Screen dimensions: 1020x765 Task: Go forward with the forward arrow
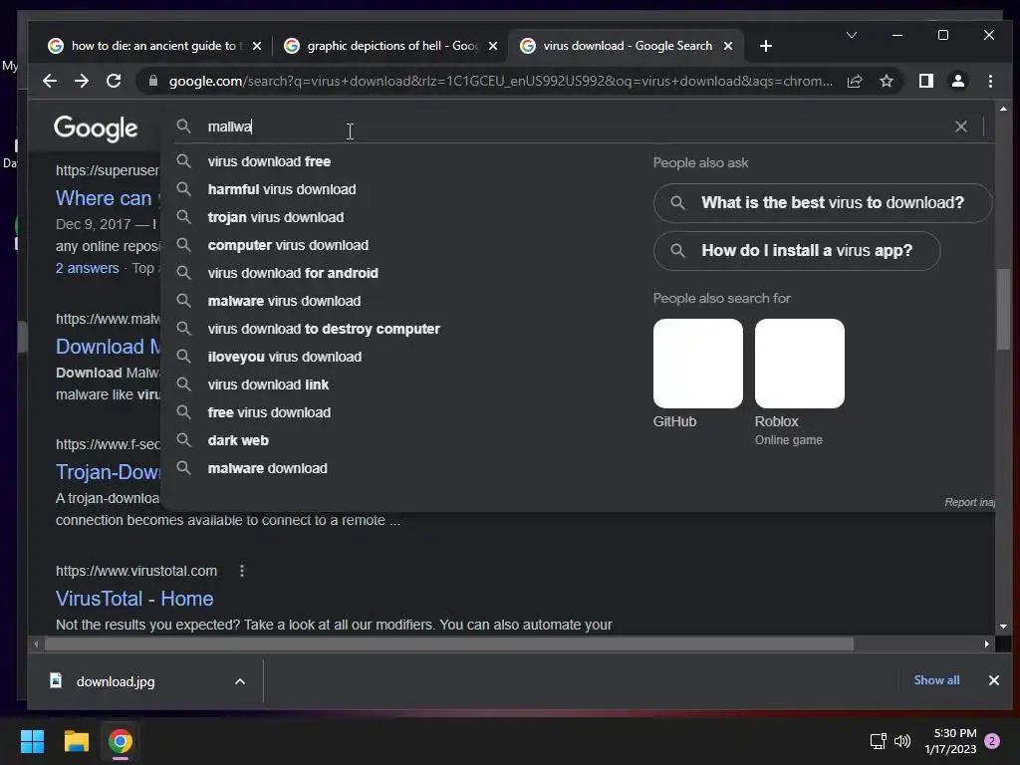click(x=82, y=82)
